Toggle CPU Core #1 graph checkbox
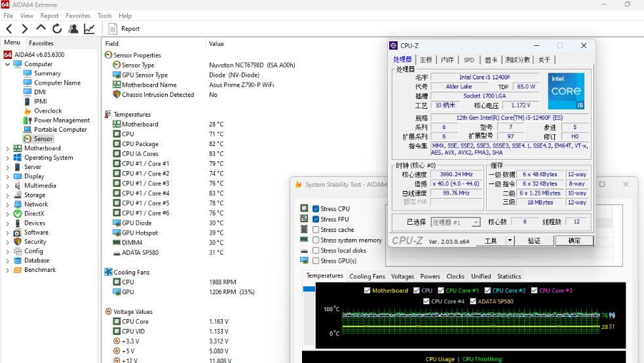 (441, 290)
